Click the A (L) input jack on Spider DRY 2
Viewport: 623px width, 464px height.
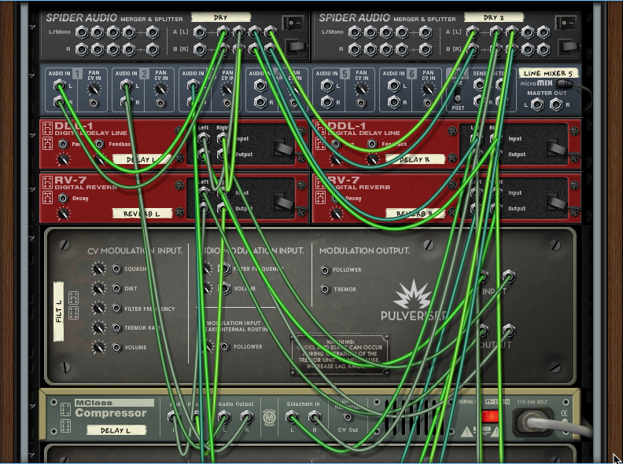point(473,32)
